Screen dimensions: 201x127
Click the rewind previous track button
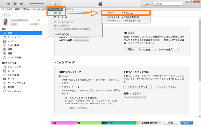(x=9, y=4)
